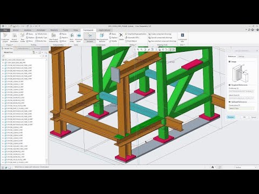Click Modify in the Components group
The width and height of the screenshot is (259, 194).
point(113,41)
